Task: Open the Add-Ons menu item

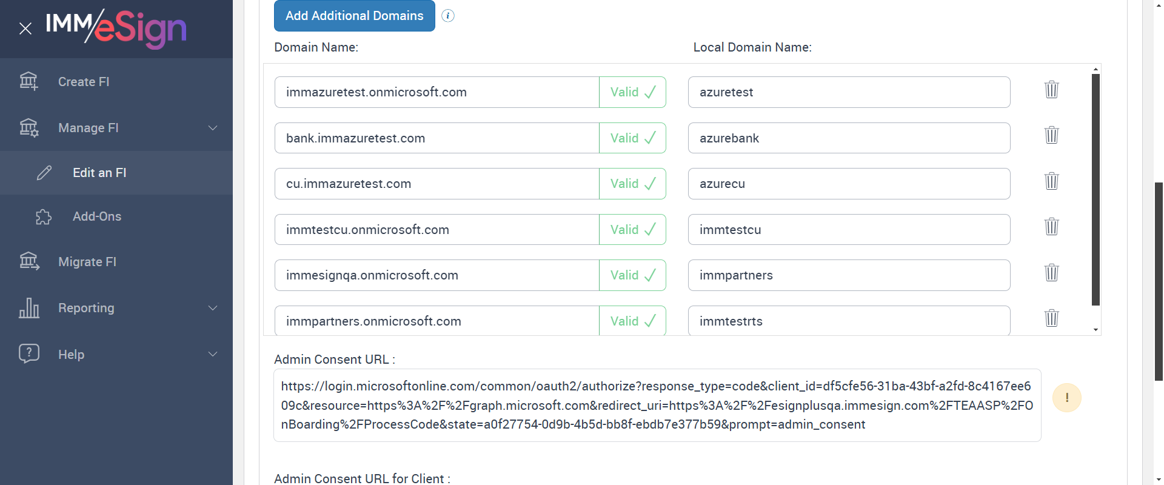Action: pos(97,216)
